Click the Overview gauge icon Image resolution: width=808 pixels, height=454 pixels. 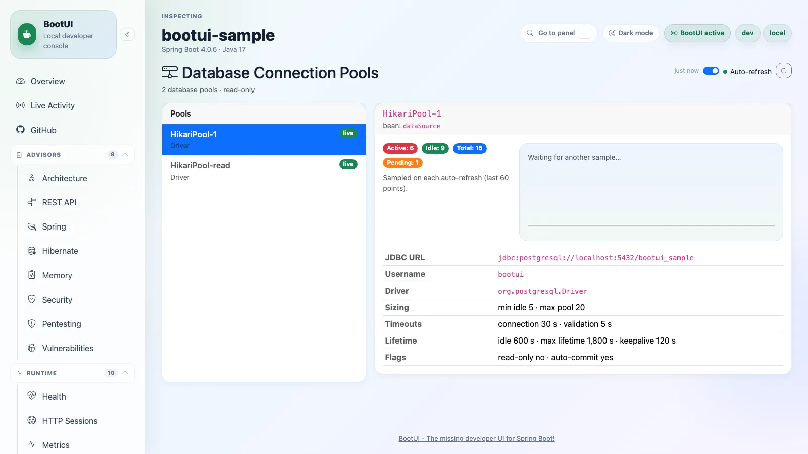(x=20, y=81)
